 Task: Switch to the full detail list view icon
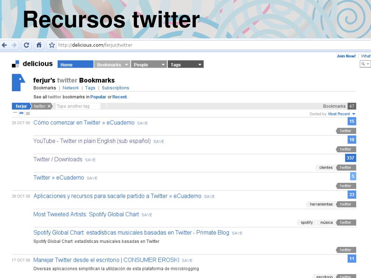pos(28,113)
